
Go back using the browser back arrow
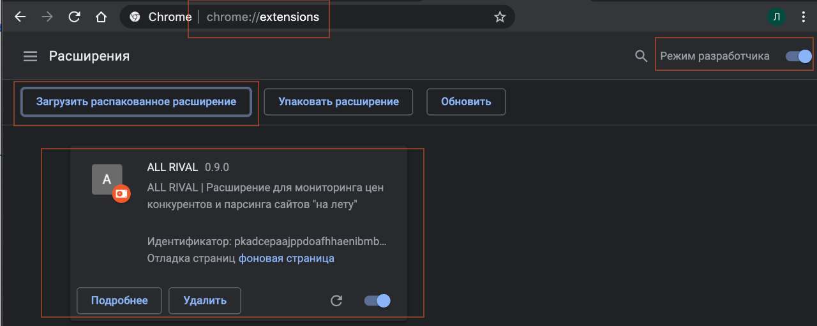(20, 17)
